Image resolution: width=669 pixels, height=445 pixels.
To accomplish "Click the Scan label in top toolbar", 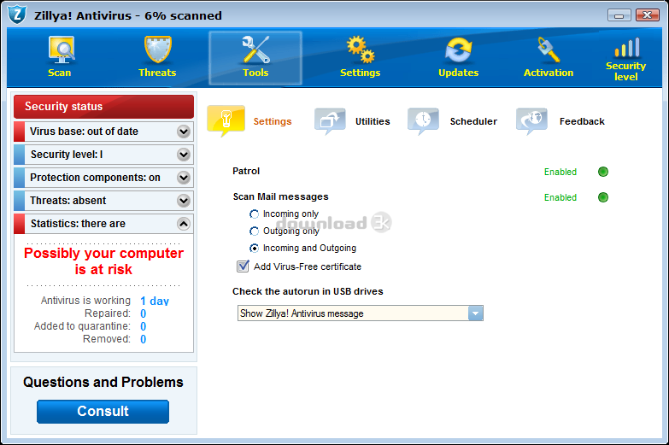I will 59,73.
